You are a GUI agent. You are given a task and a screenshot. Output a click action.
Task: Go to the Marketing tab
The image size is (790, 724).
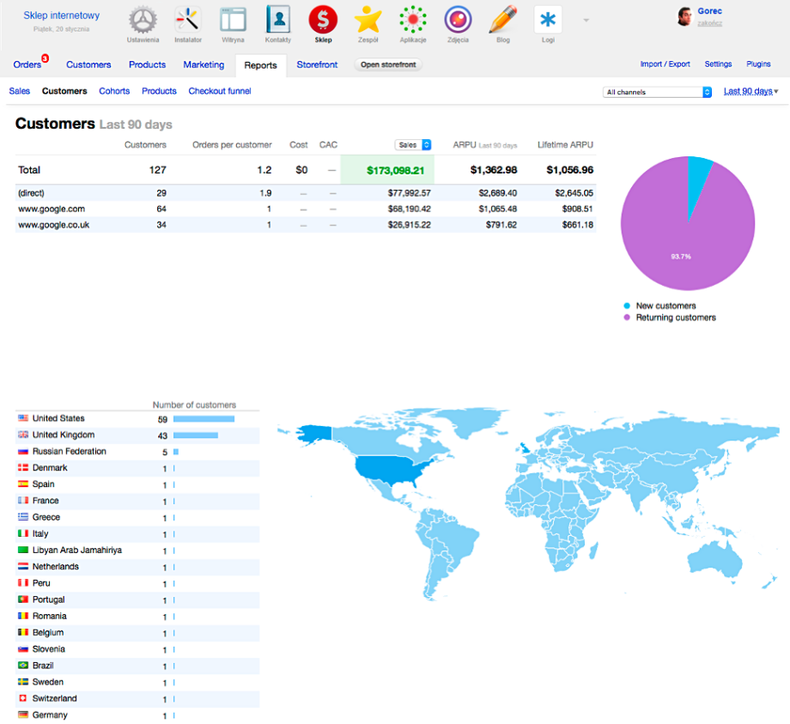point(204,64)
